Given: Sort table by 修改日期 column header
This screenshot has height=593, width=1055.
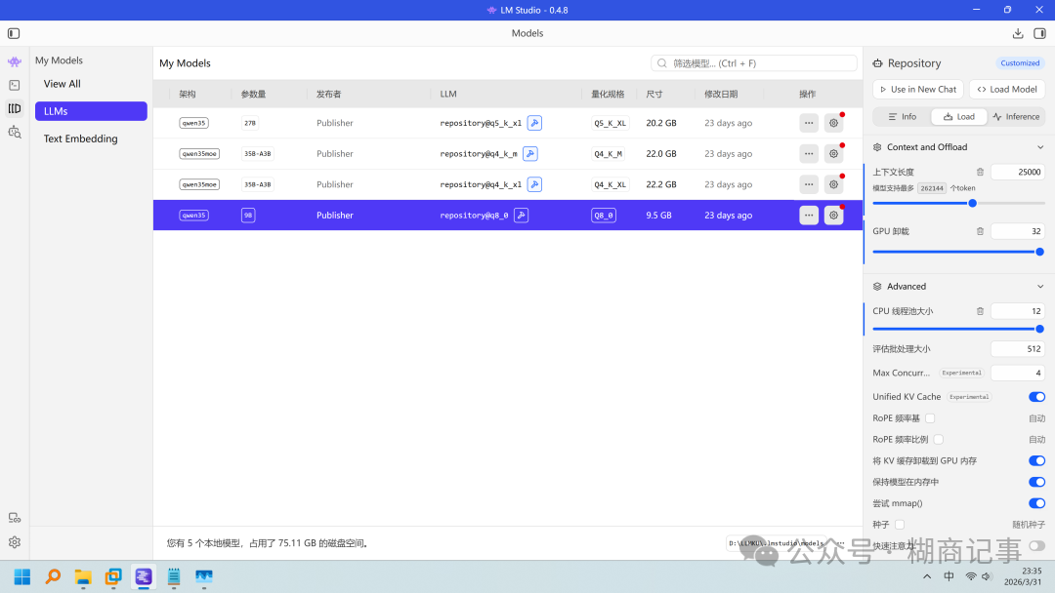Looking at the screenshot, I should click(x=721, y=94).
